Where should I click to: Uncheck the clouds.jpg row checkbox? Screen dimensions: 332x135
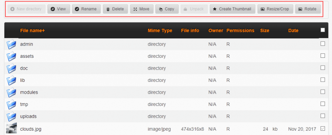(323, 128)
